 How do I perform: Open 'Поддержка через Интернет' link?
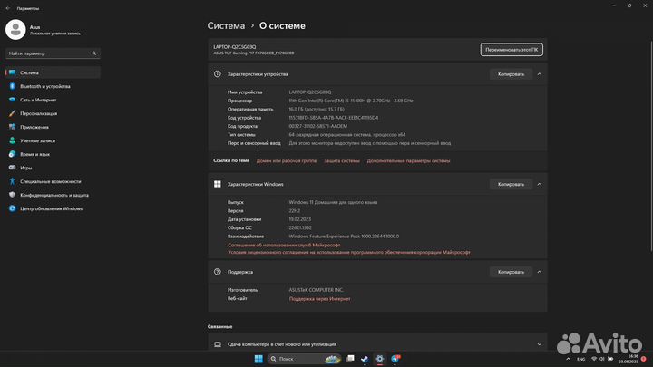point(320,299)
